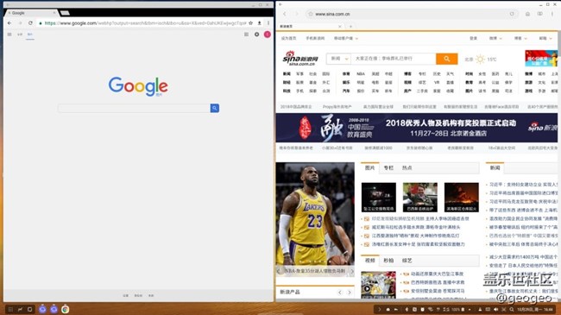The image size is (561, 315).
Task: Select the 综艺 tab
Action: click(407, 261)
